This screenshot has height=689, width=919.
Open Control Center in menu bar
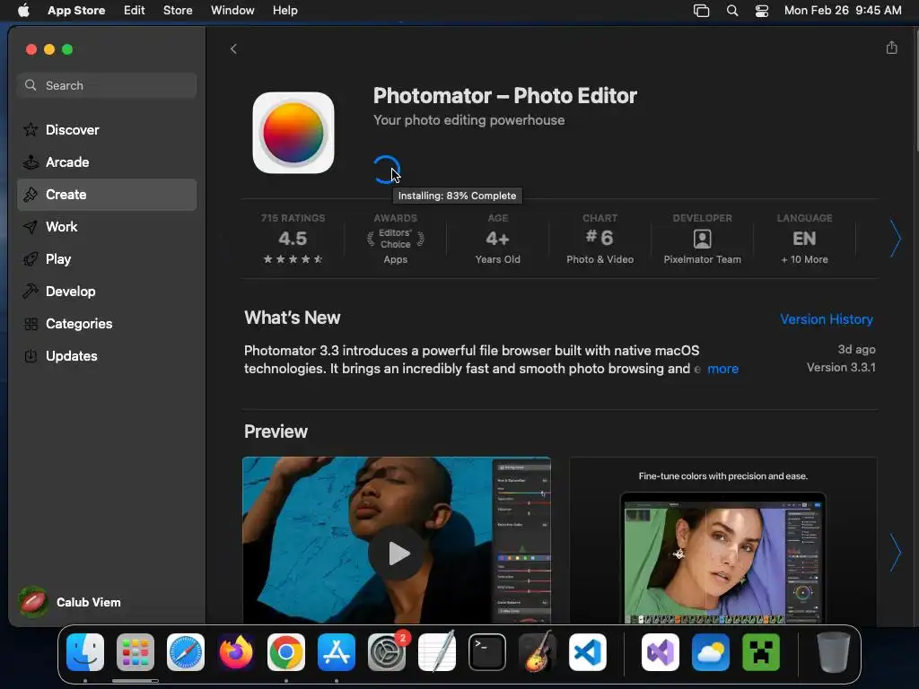(x=761, y=11)
